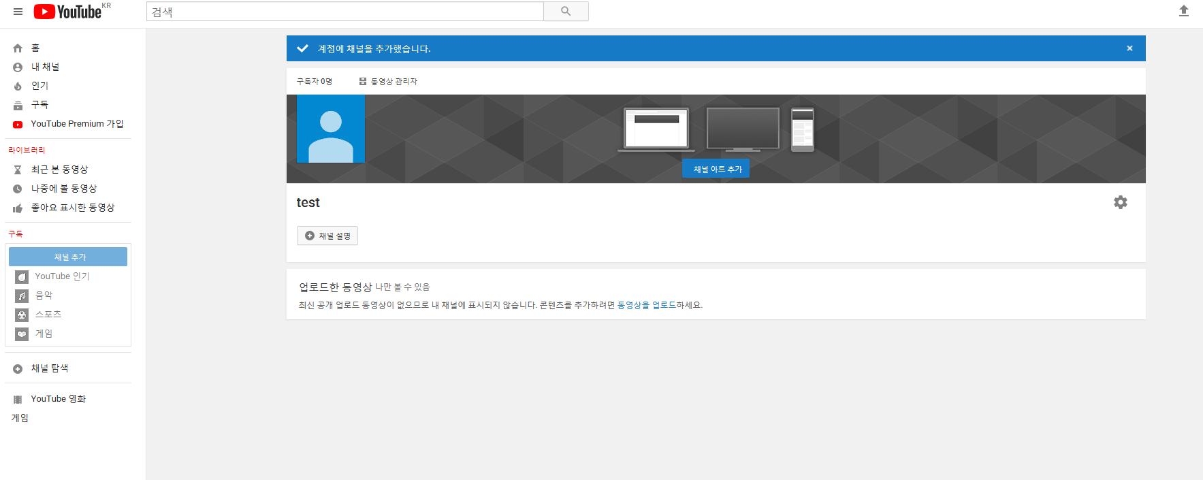Click the flame icon beside 인기
The width and height of the screenshot is (1203, 480).
[18, 86]
